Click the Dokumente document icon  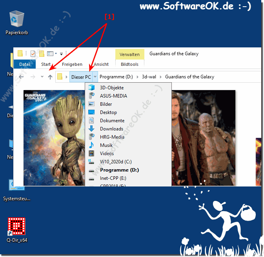(x=91, y=120)
